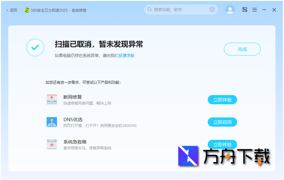Click the DNS优选 globe icon
The width and height of the screenshot is (284, 180).
(x=52, y=122)
